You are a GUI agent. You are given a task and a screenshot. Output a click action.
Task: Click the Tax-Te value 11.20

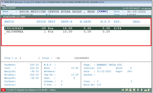pyautogui.click(x=75, y=75)
